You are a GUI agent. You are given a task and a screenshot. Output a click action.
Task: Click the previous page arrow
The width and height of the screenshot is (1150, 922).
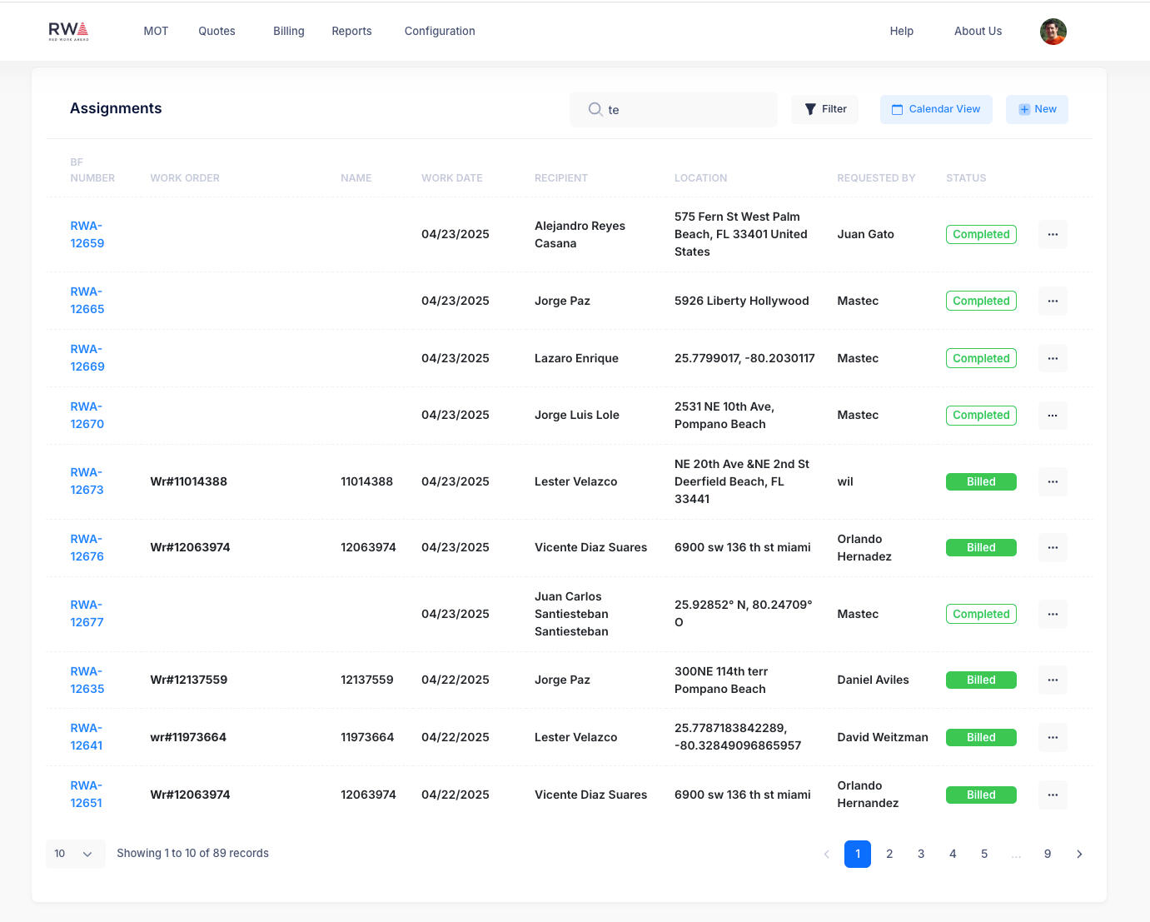[826, 855]
